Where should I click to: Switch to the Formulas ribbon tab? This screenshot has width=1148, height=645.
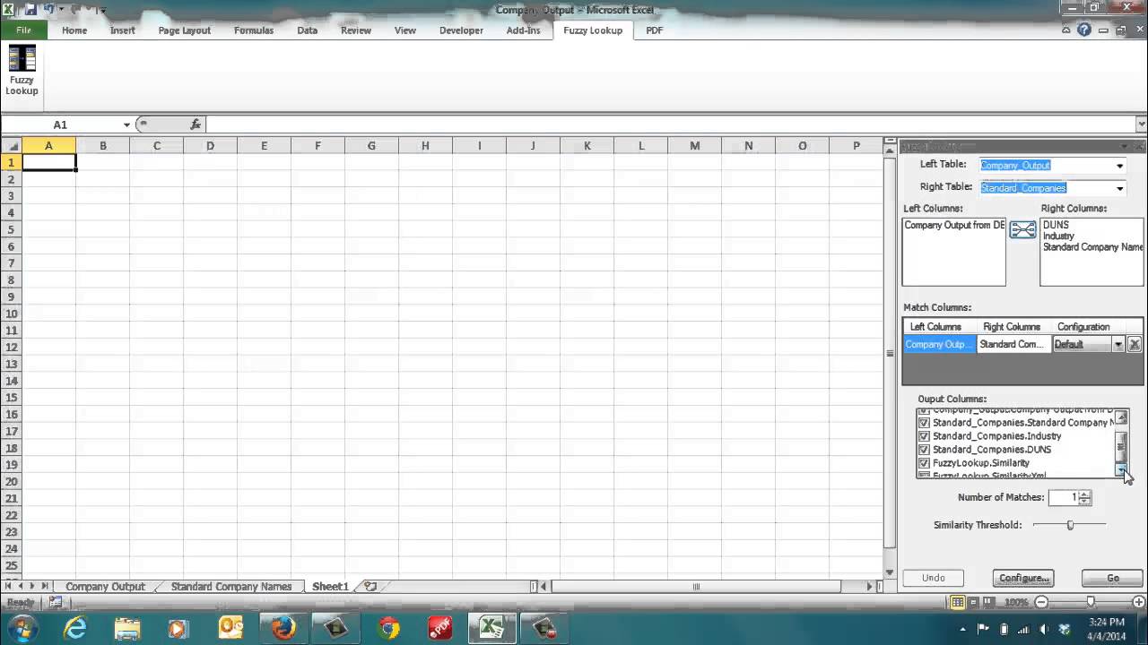[254, 30]
